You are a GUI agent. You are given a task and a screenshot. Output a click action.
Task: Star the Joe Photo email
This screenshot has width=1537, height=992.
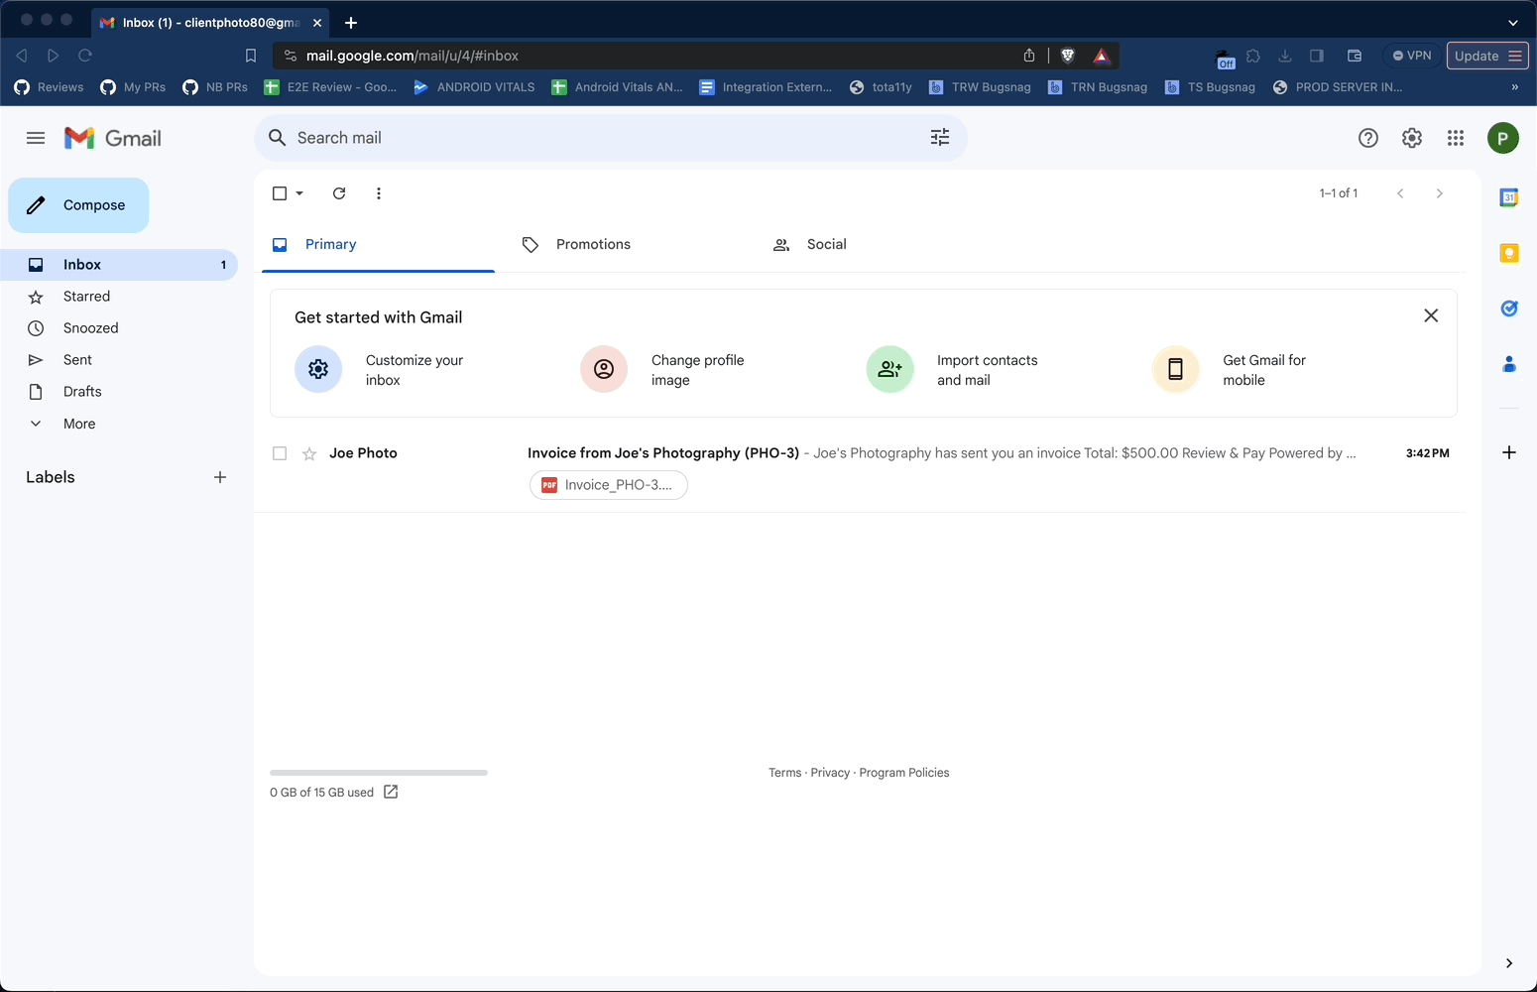click(x=309, y=453)
